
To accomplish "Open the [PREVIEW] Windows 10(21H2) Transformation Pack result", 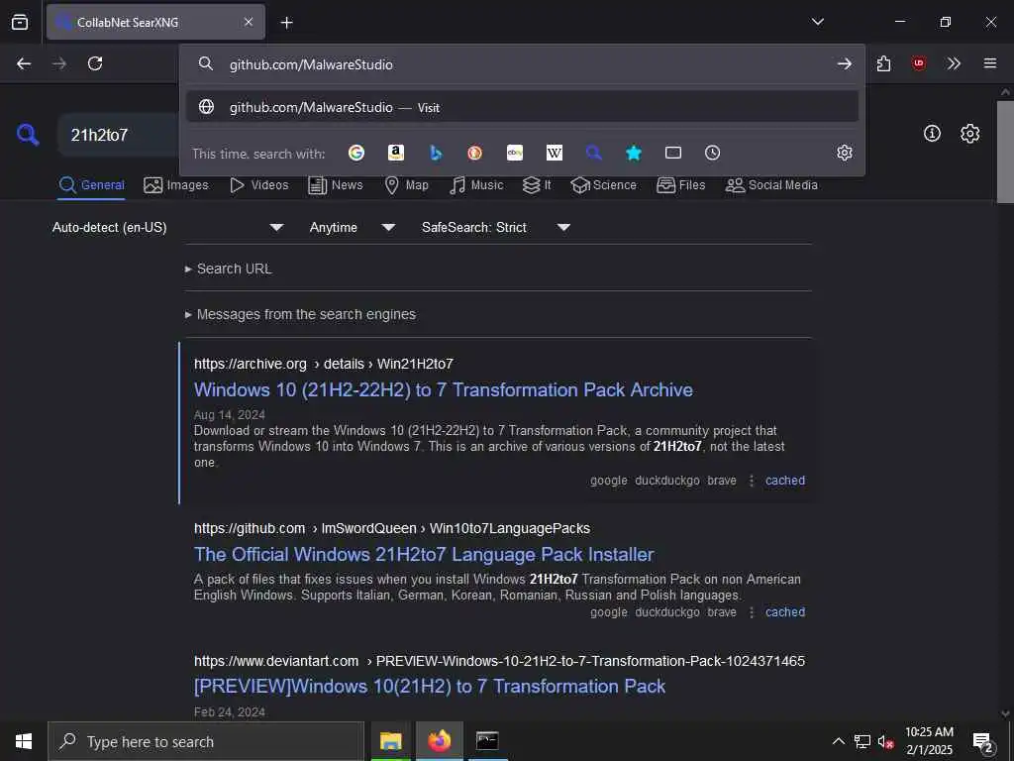I will [x=430, y=687].
